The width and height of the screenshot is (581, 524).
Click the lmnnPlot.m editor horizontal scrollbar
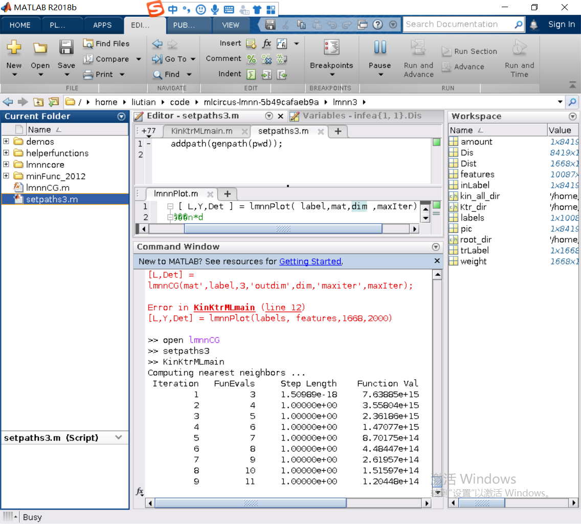[283, 229]
